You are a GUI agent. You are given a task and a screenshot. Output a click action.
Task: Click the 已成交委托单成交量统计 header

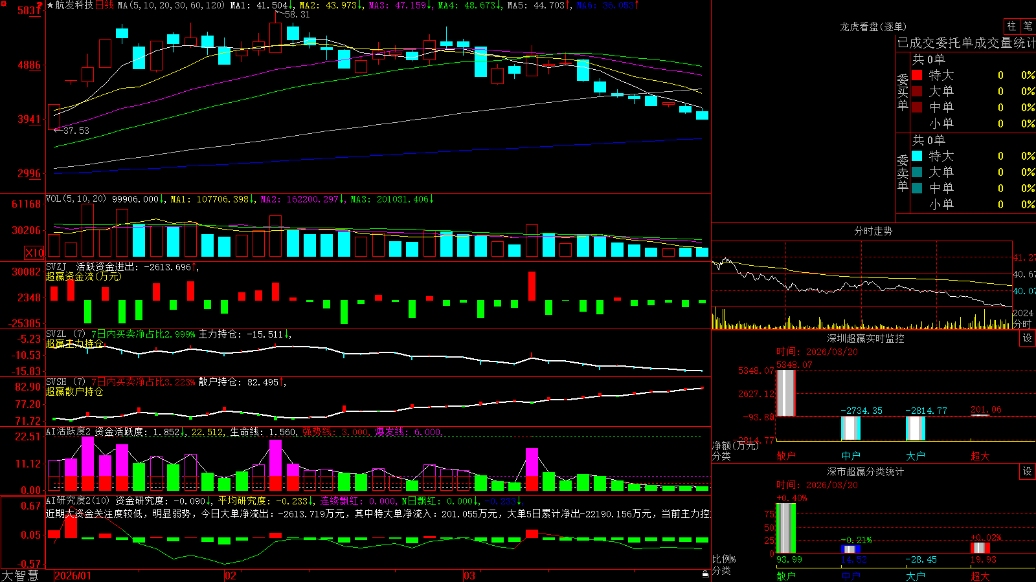point(966,43)
